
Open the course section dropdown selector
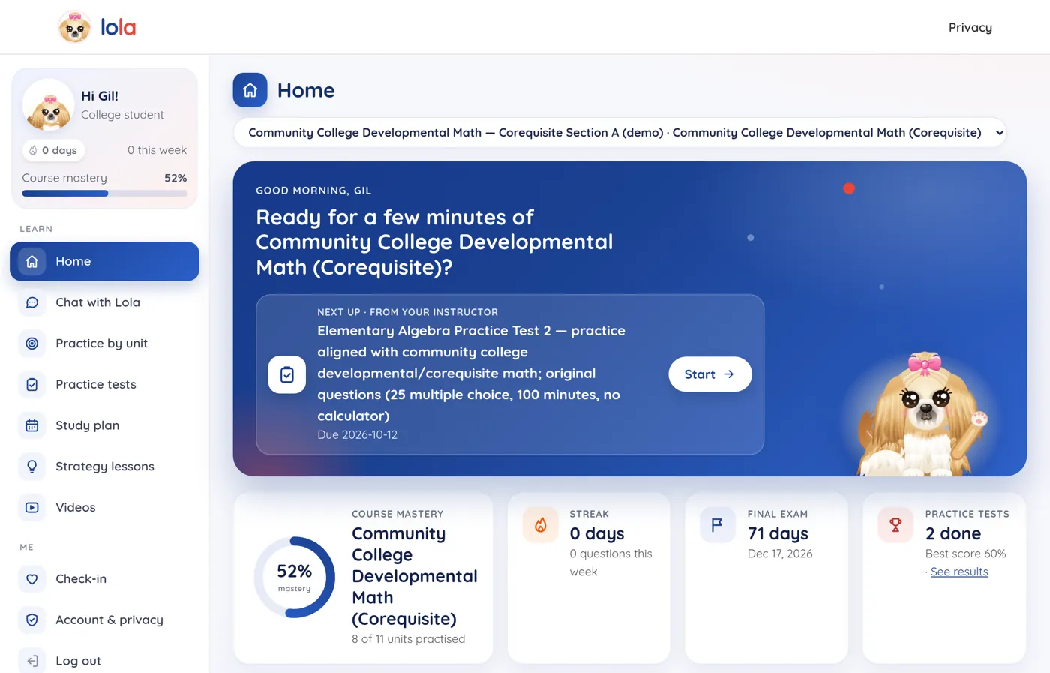point(619,132)
